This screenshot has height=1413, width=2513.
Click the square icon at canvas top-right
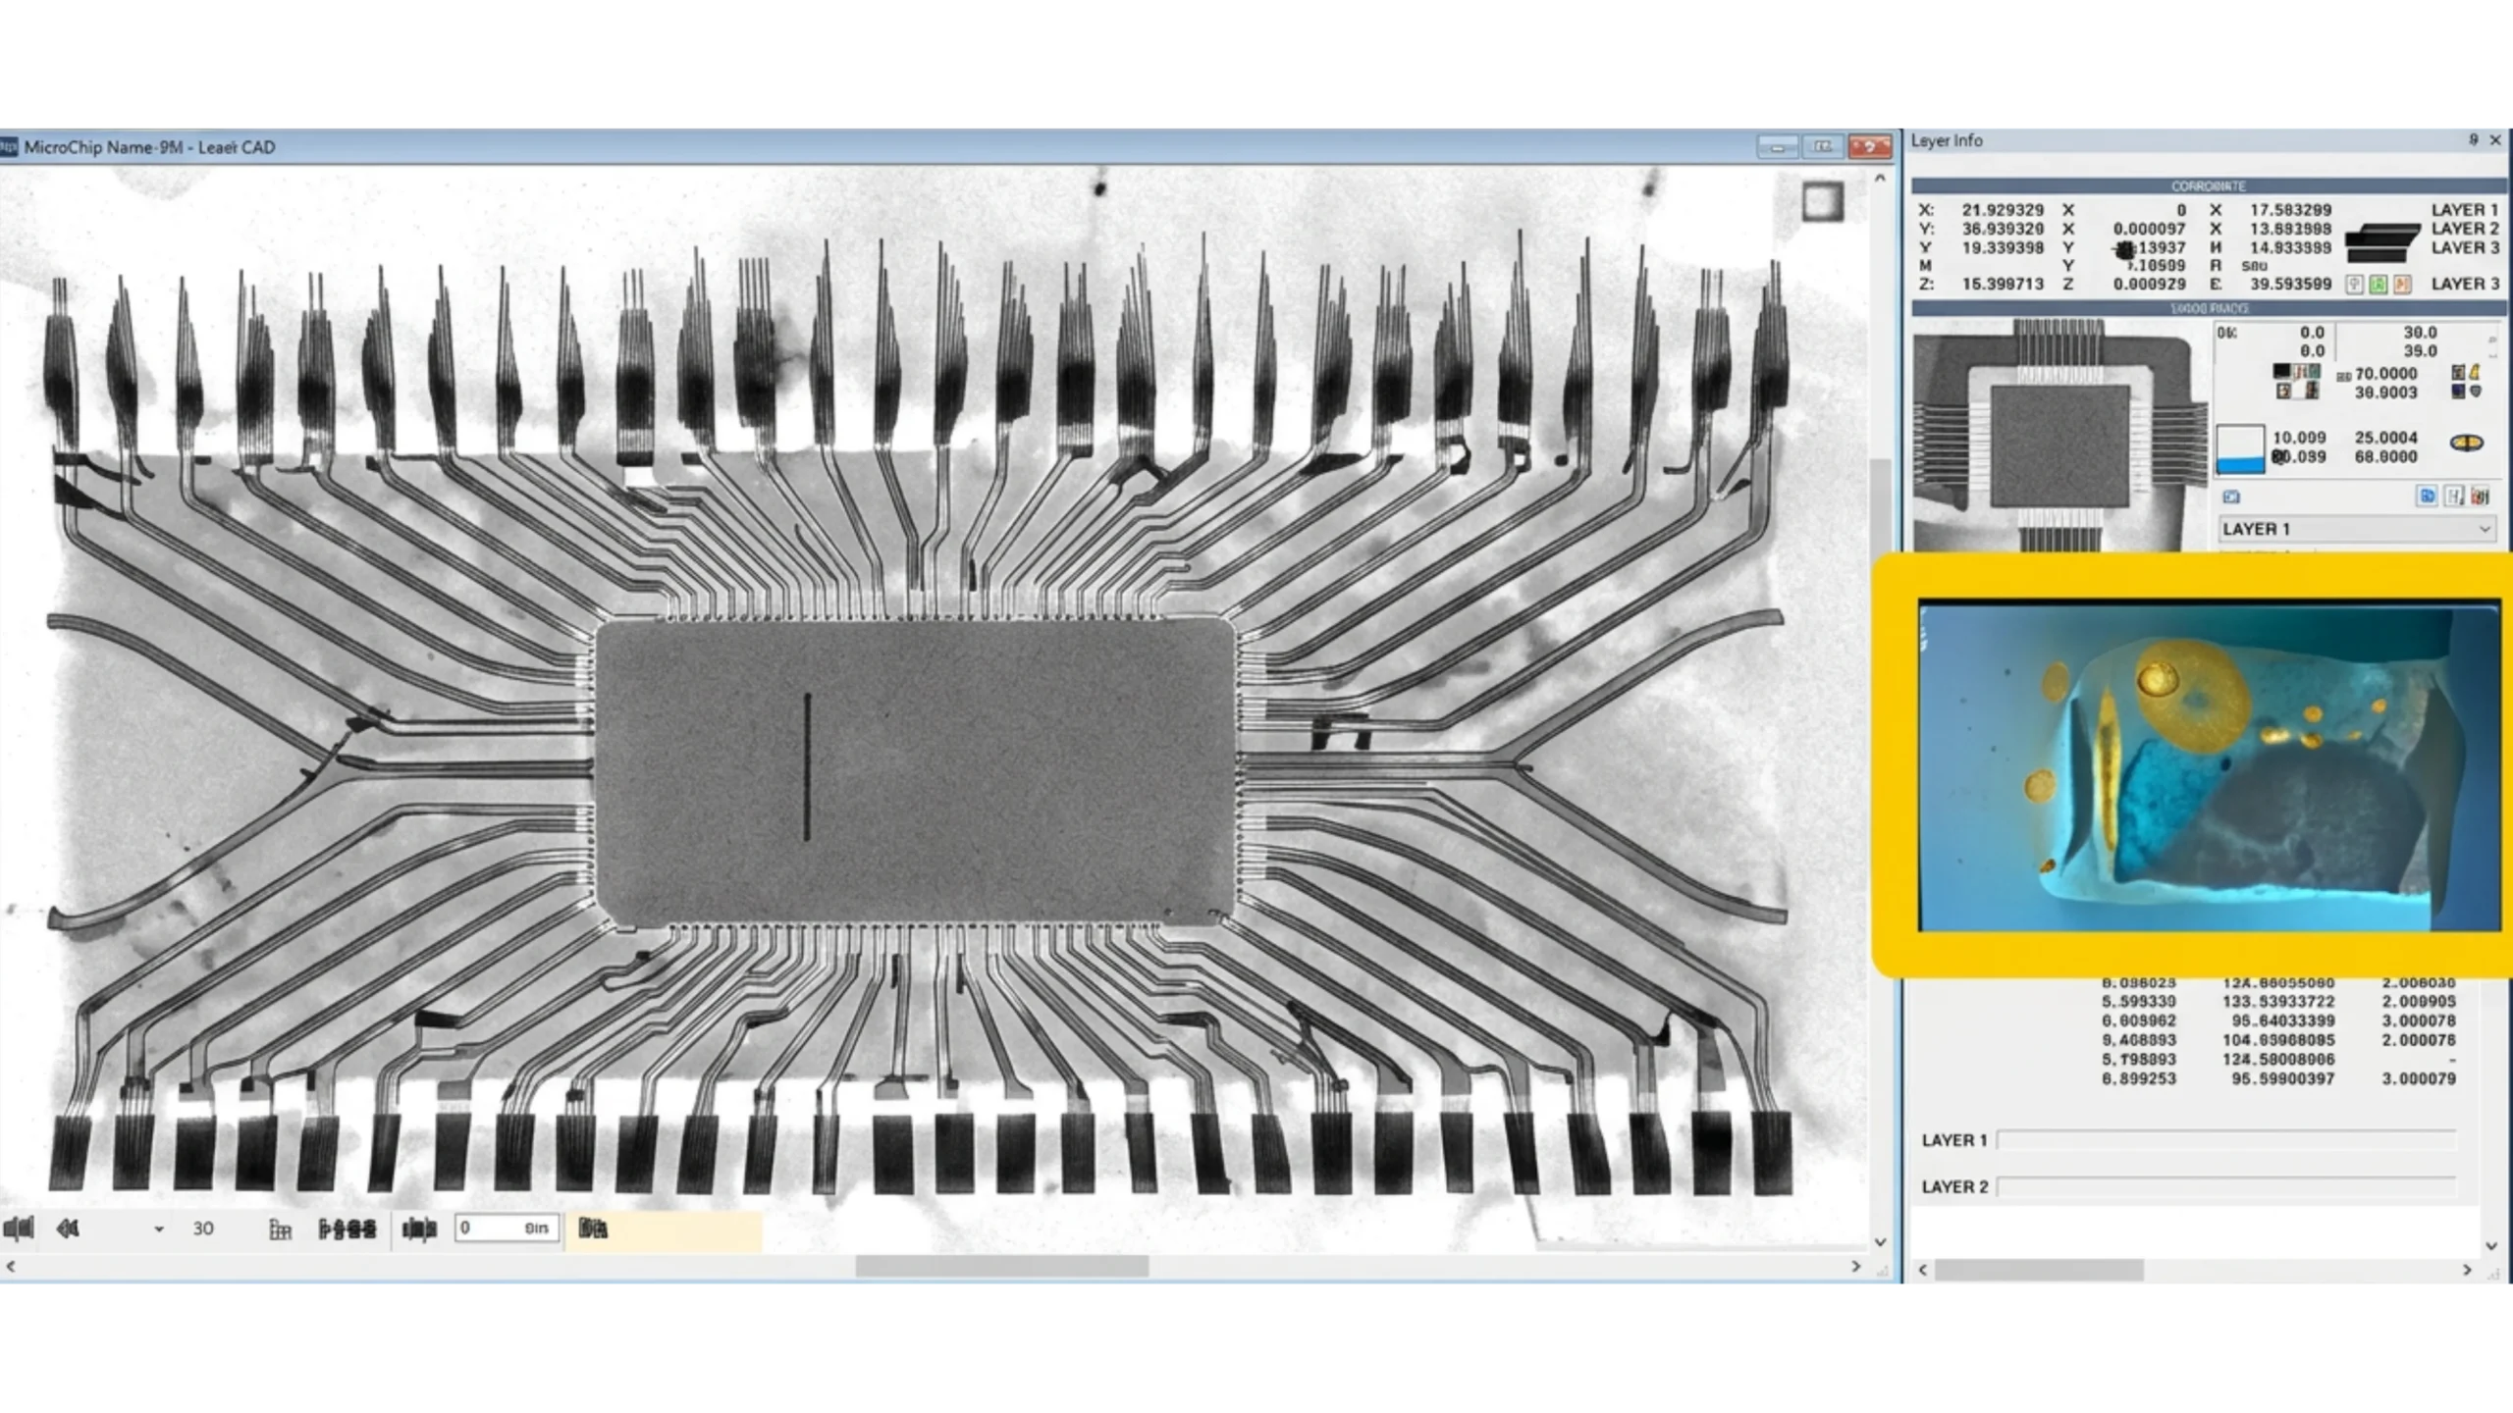(x=1823, y=202)
